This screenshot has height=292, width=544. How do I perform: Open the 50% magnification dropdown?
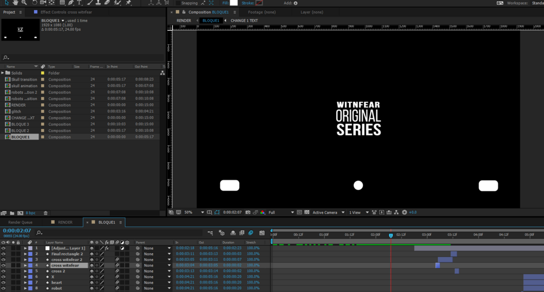[194, 213]
